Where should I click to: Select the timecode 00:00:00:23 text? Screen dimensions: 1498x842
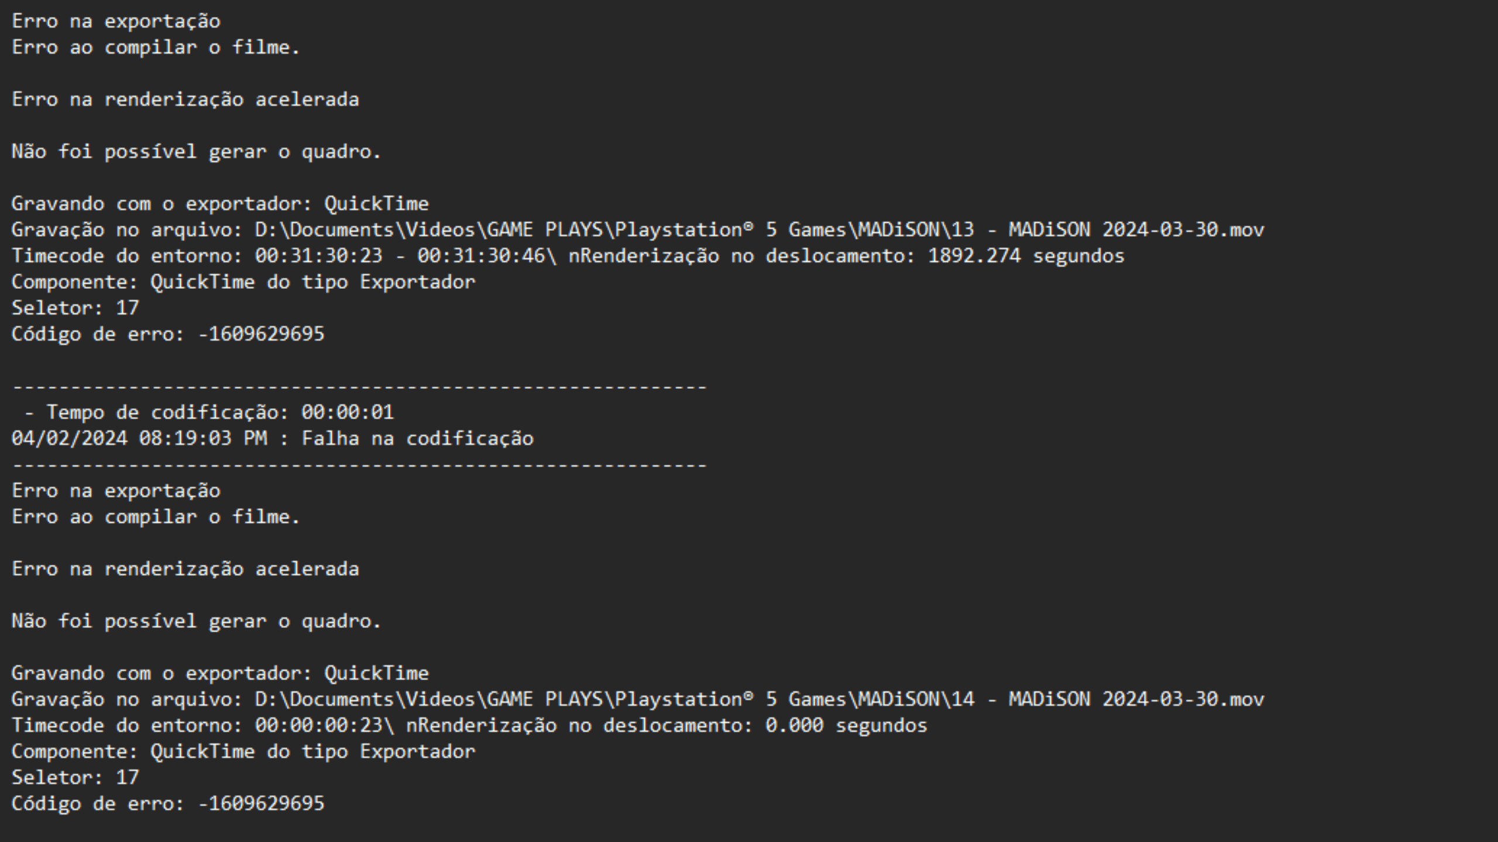coord(319,726)
